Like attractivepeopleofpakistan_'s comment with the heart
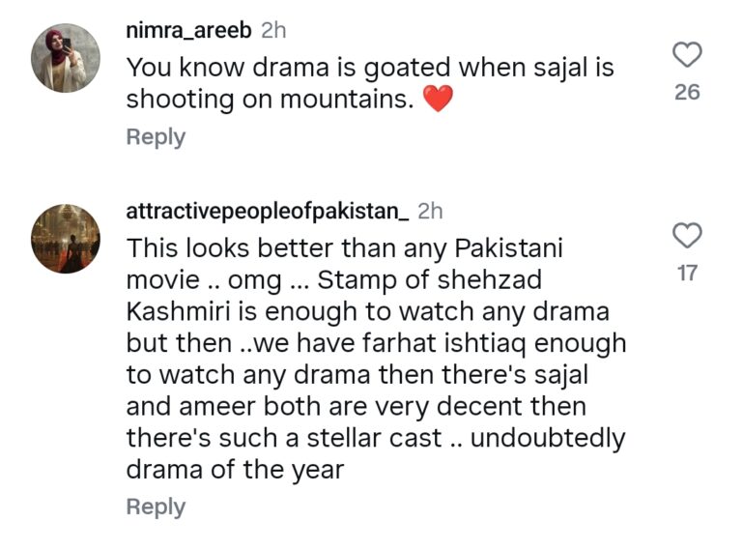 [687, 236]
